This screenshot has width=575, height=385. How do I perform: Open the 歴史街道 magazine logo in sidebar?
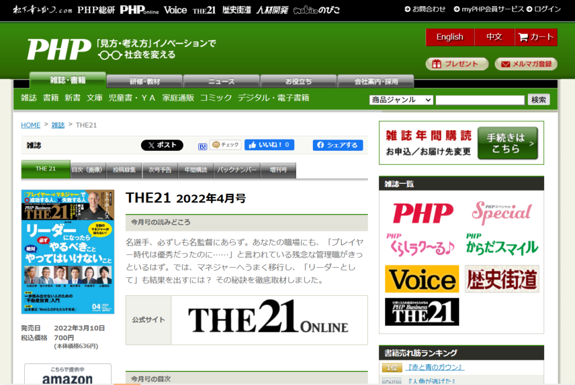pos(502,279)
